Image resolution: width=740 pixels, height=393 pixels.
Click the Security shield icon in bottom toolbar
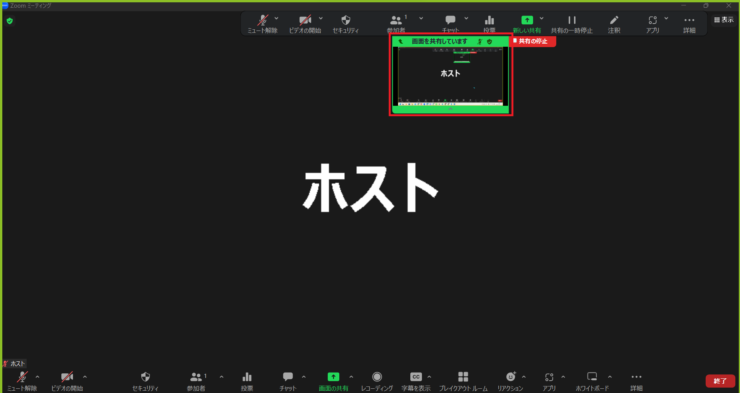[x=145, y=377]
